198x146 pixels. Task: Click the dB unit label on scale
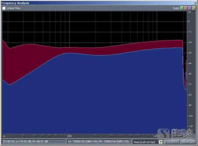point(189,12)
